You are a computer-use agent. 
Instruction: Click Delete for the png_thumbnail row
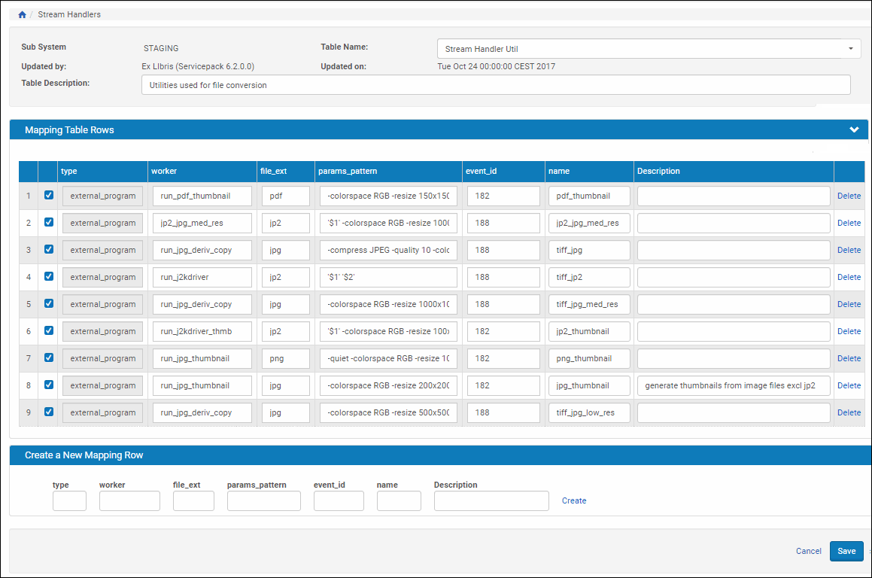click(849, 358)
